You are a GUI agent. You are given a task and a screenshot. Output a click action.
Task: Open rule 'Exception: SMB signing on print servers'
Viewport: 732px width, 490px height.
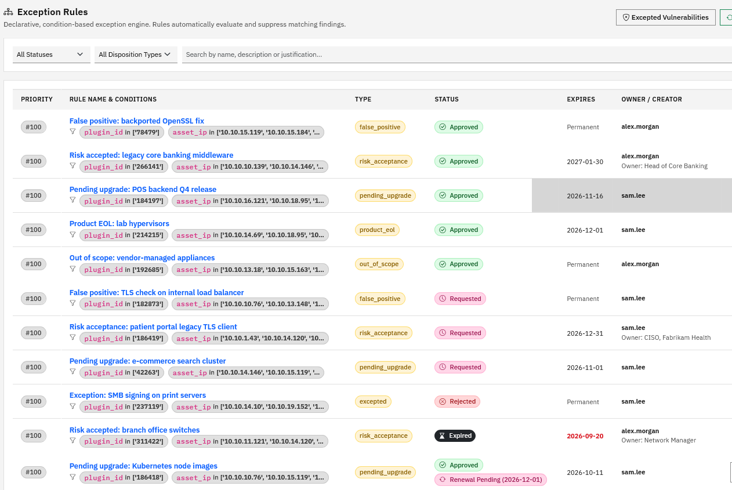(x=137, y=395)
